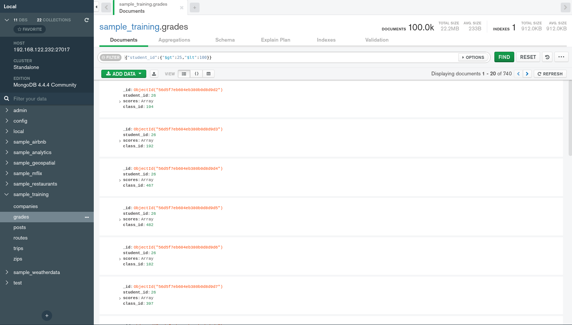The width and height of the screenshot is (572, 325).
Task: Open the more options ellipsis menu
Action: coord(561,57)
